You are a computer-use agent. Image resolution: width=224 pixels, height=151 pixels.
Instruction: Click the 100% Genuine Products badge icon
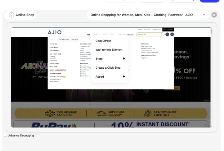pyautogui.click(x=50, y=114)
